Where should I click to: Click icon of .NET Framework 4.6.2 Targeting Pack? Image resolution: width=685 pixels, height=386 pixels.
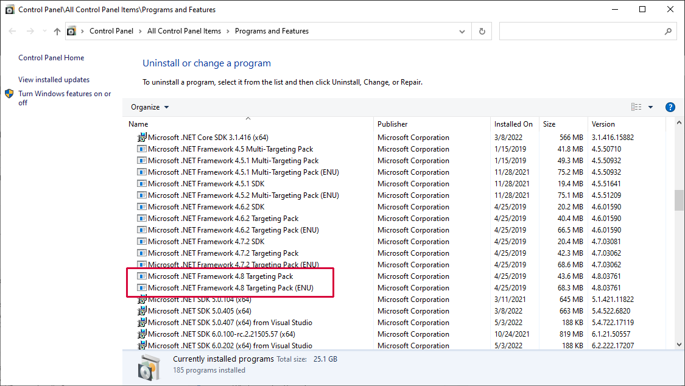[142, 219]
